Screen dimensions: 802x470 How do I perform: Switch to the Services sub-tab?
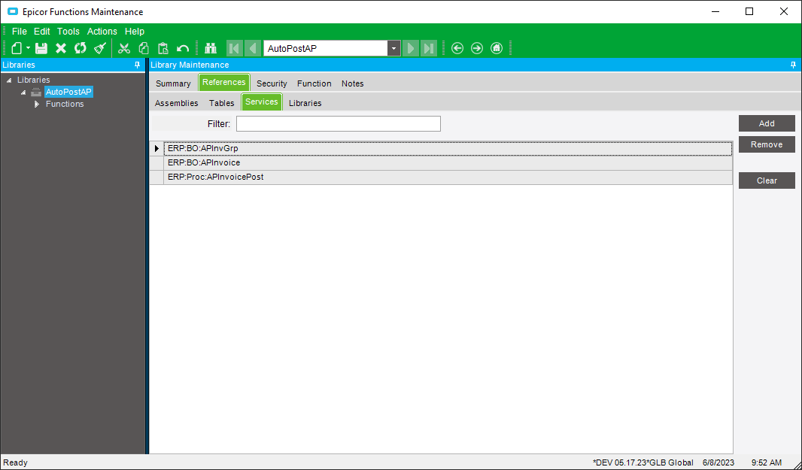click(x=261, y=102)
